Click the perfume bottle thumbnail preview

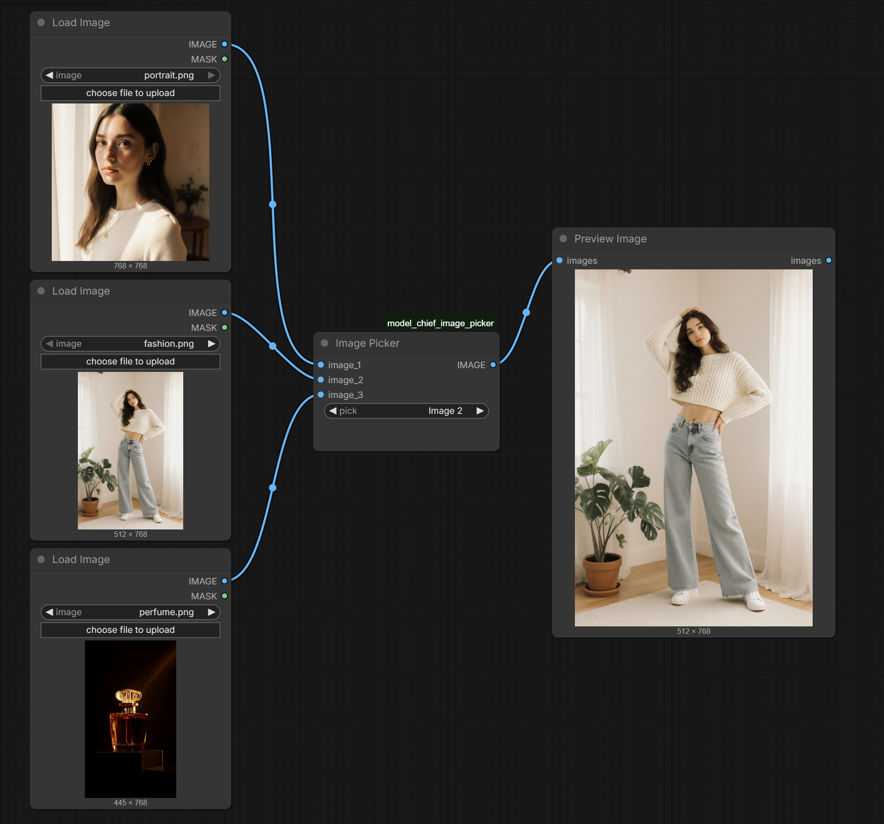(x=130, y=719)
